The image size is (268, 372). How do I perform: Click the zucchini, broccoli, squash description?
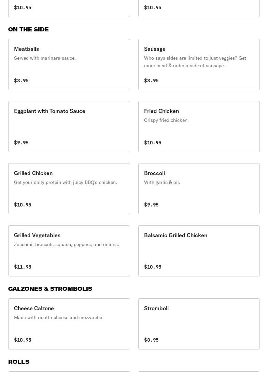pyautogui.click(x=67, y=244)
